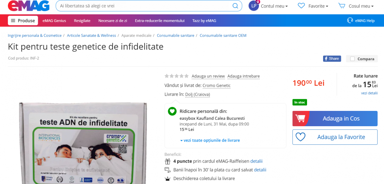Image resolution: width=384 pixels, height=184 pixels.
Task: Click the LP account avatar
Action: point(254,6)
